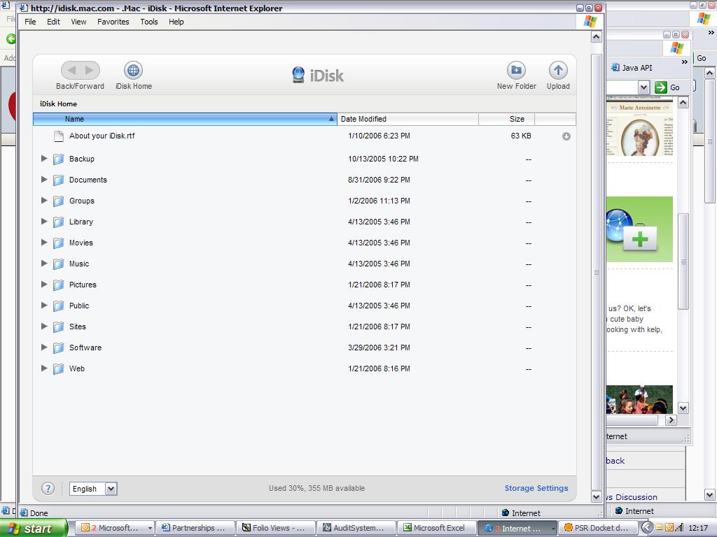Click the help question mark icon

point(48,488)
